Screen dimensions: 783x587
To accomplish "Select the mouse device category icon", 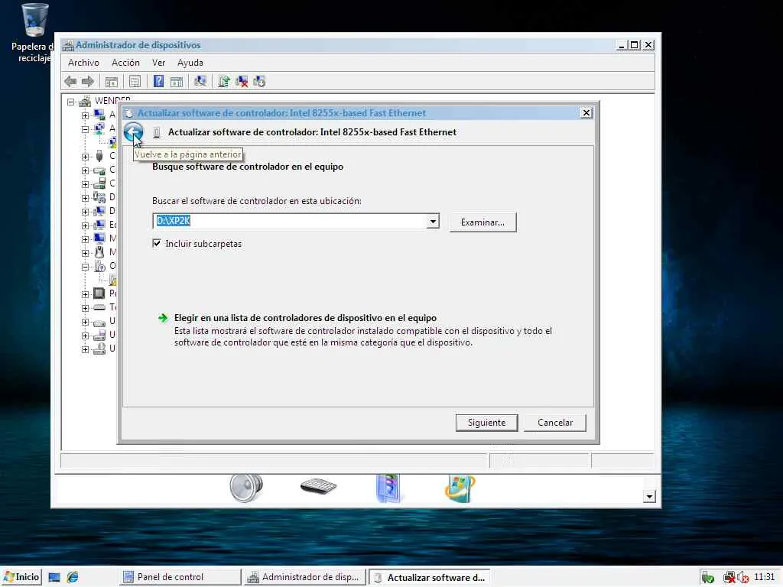I will coord(99,252).
